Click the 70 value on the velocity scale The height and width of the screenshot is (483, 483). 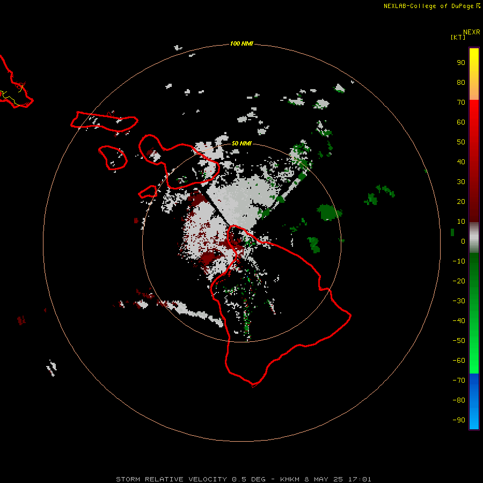461,103
